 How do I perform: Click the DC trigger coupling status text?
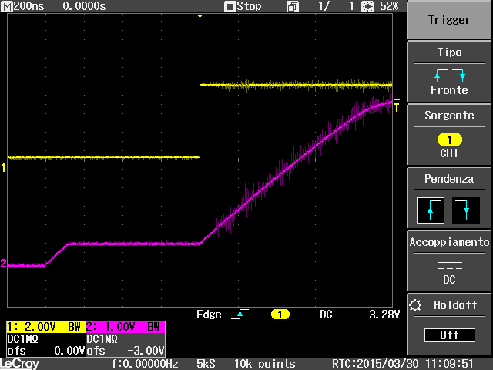click(x=326, y=314)
